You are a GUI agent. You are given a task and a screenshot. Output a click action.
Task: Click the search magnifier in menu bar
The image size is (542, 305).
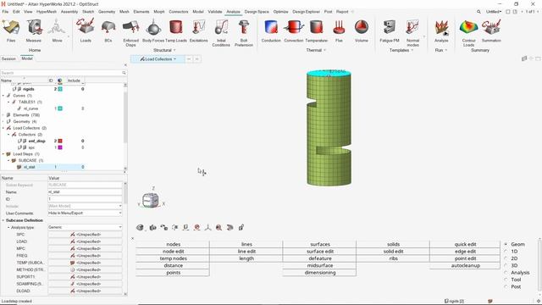[x=478, y=12]
